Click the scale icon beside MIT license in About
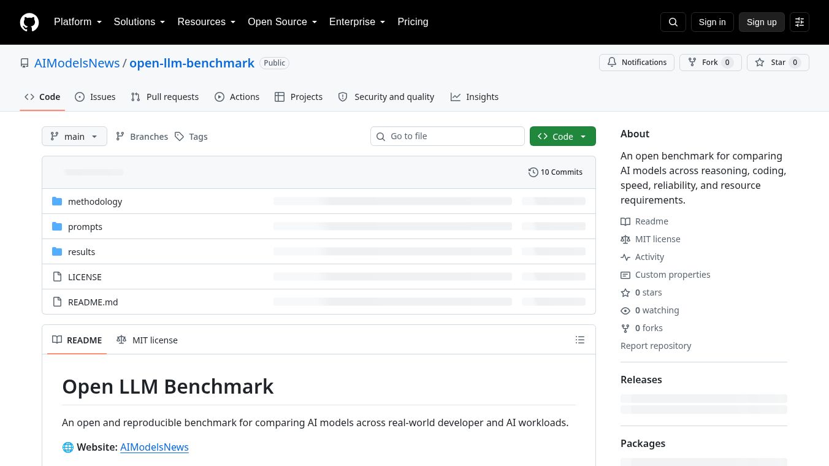Screen dimensions: 829x466 (625, 239)
